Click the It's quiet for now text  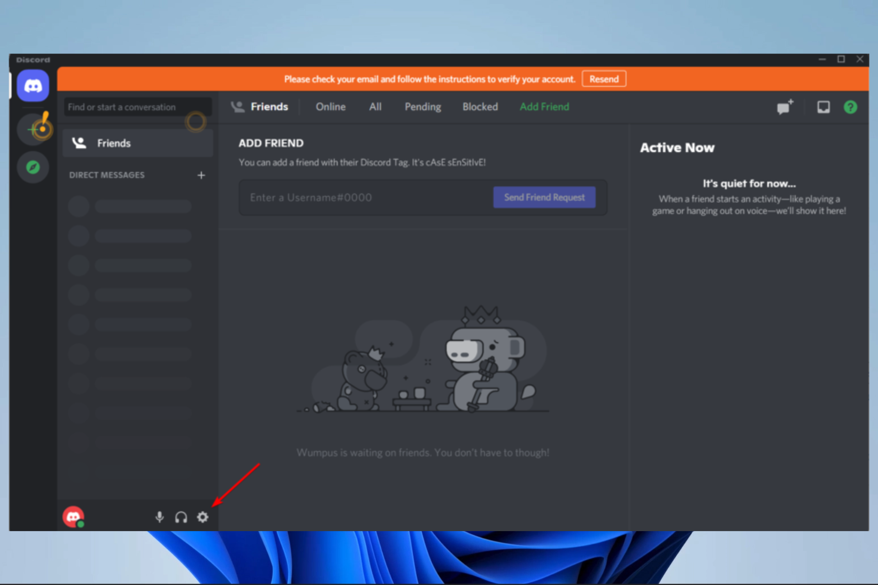click(x=749, y=184)
